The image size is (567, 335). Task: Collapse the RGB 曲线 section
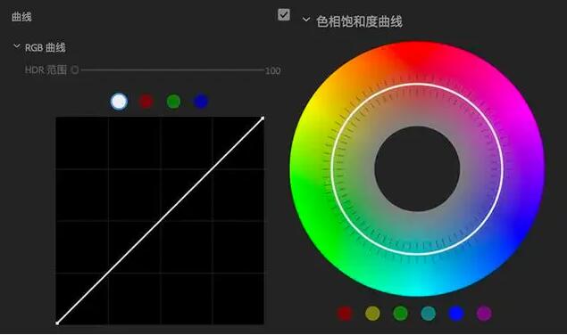[x=17, y=46]
